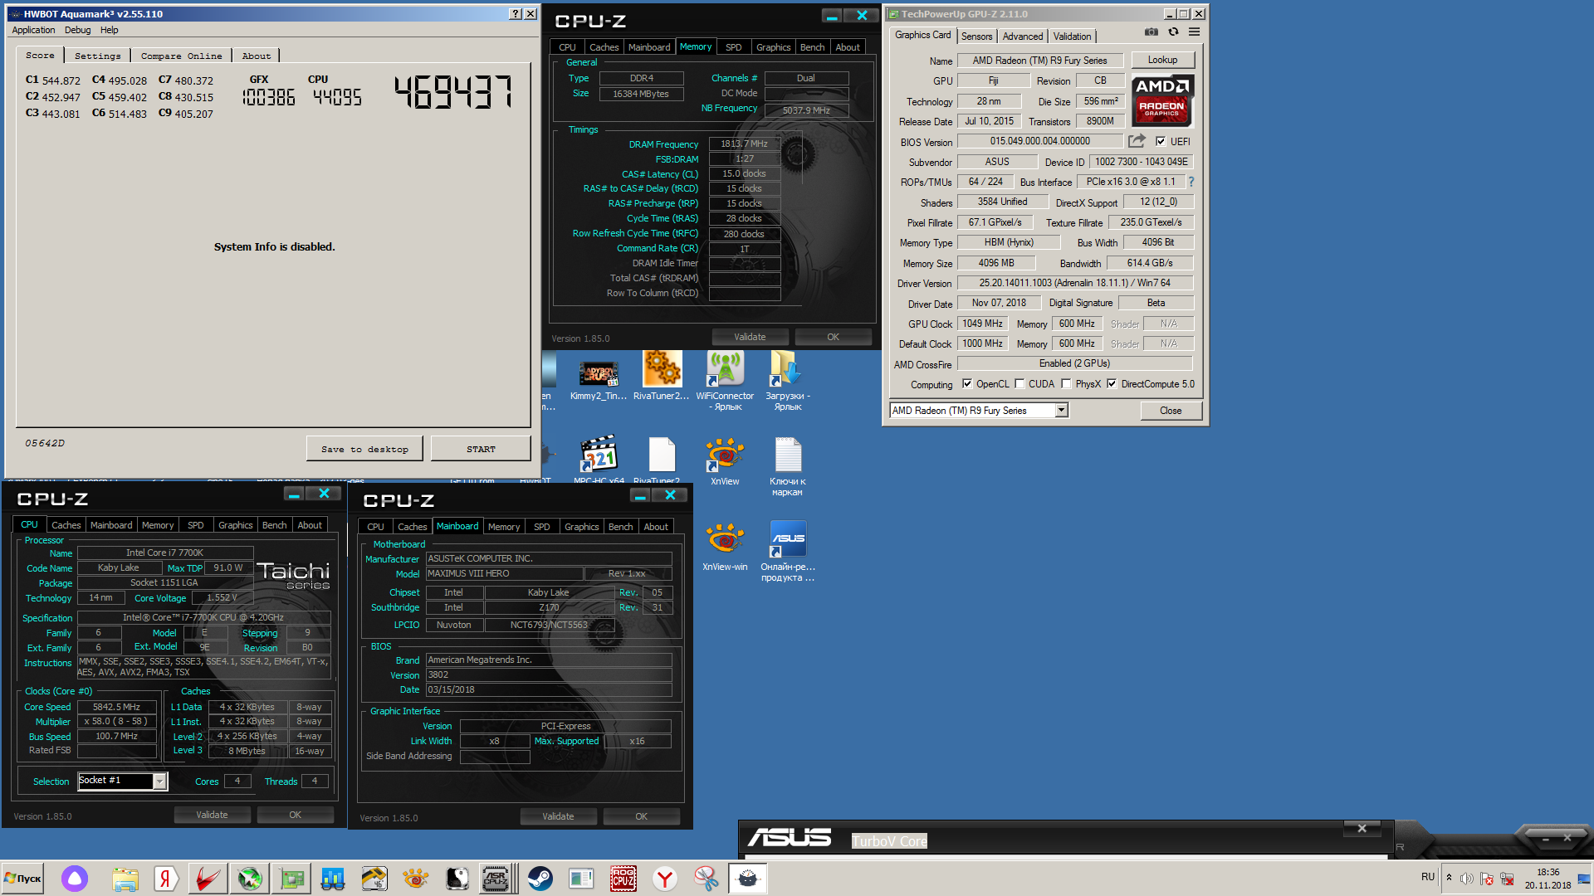Open the GPU-Z hamburger menu
1594x896 pixels.
(x=1194, y=32)
